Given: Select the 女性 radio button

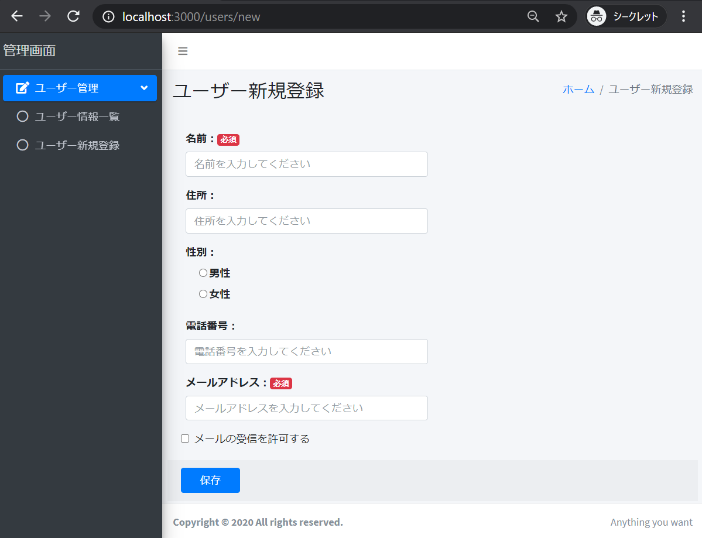Looking at the screenshot, I should (x=203, y=293).
